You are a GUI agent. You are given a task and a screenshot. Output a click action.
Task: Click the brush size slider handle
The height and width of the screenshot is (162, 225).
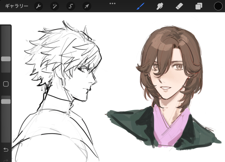click(x=6, y=59)
